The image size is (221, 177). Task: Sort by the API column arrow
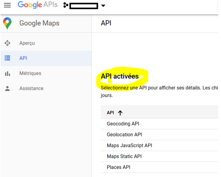(x=120, y=113)
